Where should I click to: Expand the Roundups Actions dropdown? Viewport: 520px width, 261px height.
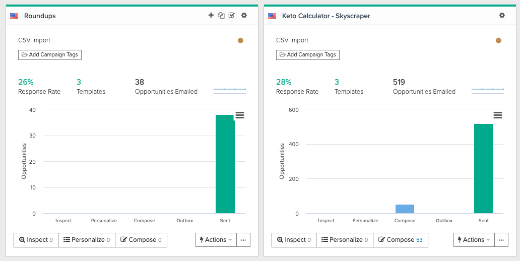[216, 240]
